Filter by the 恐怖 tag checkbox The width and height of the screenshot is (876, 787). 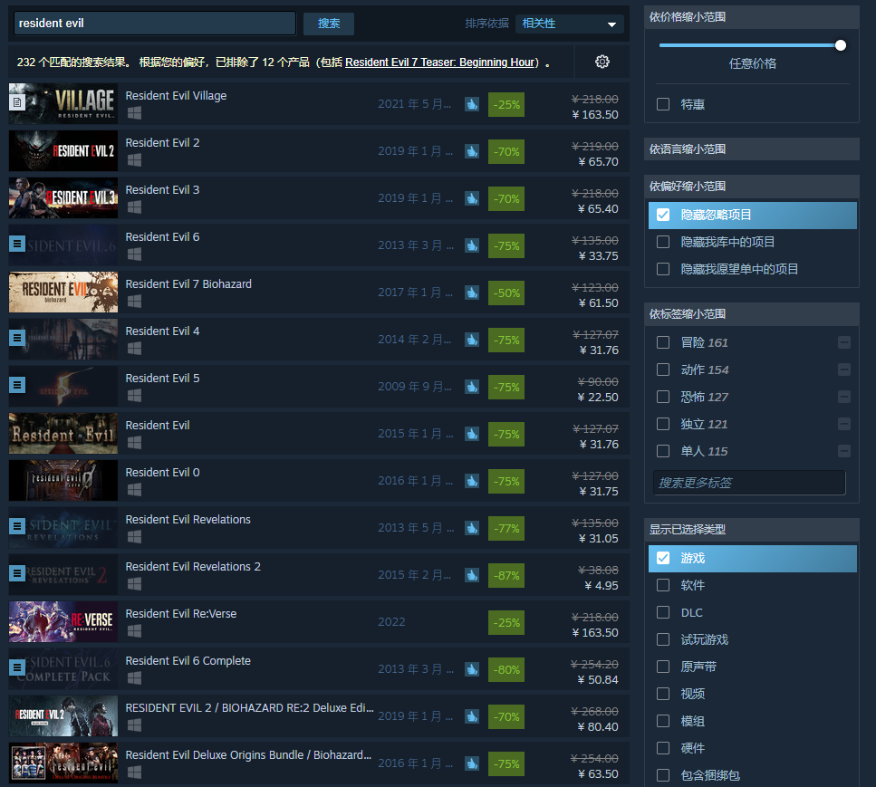[663, 397]
